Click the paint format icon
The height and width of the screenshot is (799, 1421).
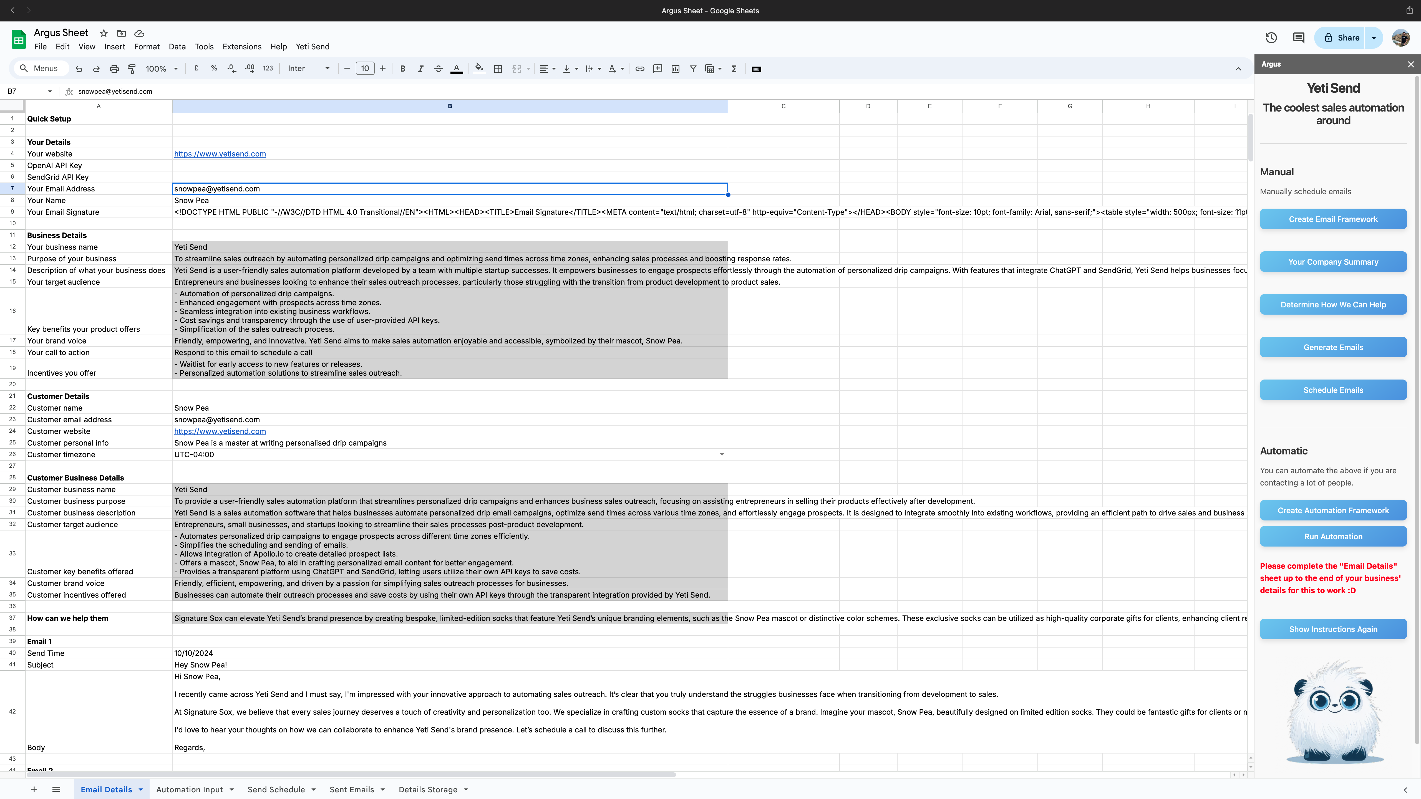click(132, 69)
